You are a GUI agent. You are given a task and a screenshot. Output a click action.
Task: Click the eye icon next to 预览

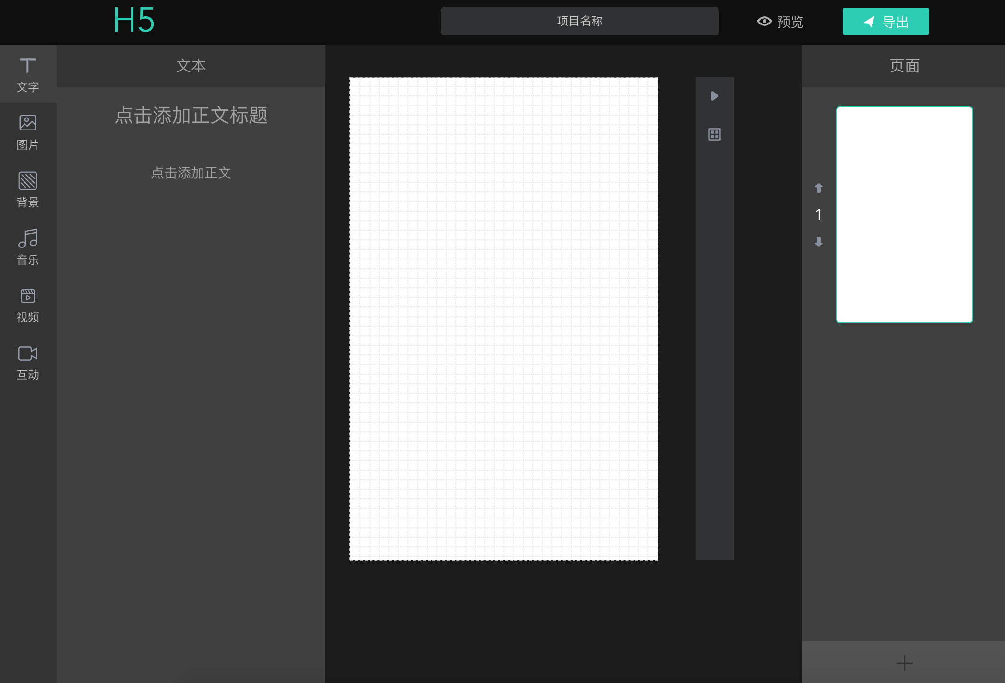coord(765,22)
